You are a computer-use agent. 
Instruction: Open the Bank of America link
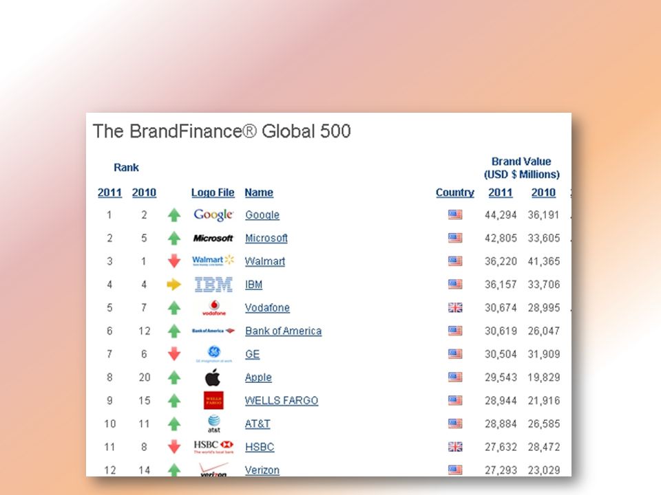283,331
